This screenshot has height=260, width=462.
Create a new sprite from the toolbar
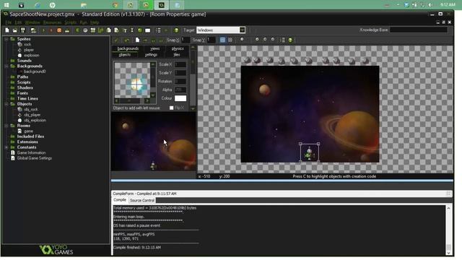(x=77, y=30)
